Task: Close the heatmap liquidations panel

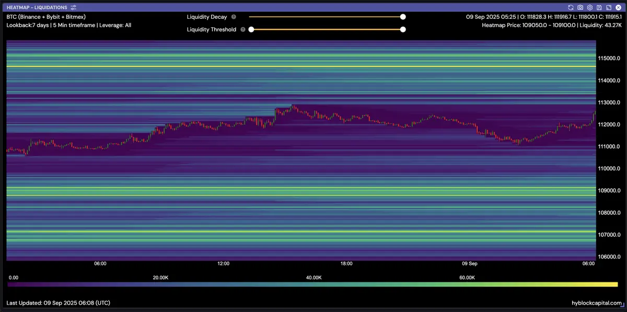Action: [618, 7]
